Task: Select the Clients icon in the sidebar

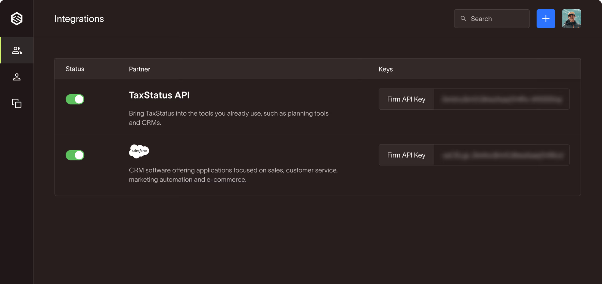Action: tap(17, 50)
